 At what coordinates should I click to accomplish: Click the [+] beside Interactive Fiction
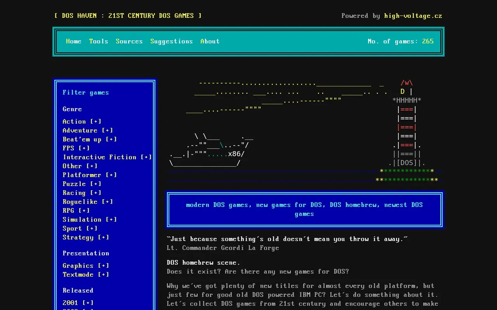pos(146,157)
